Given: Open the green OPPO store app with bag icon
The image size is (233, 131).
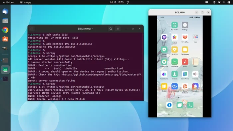Looking at the screenshot, I should click(x=174, y=62).
